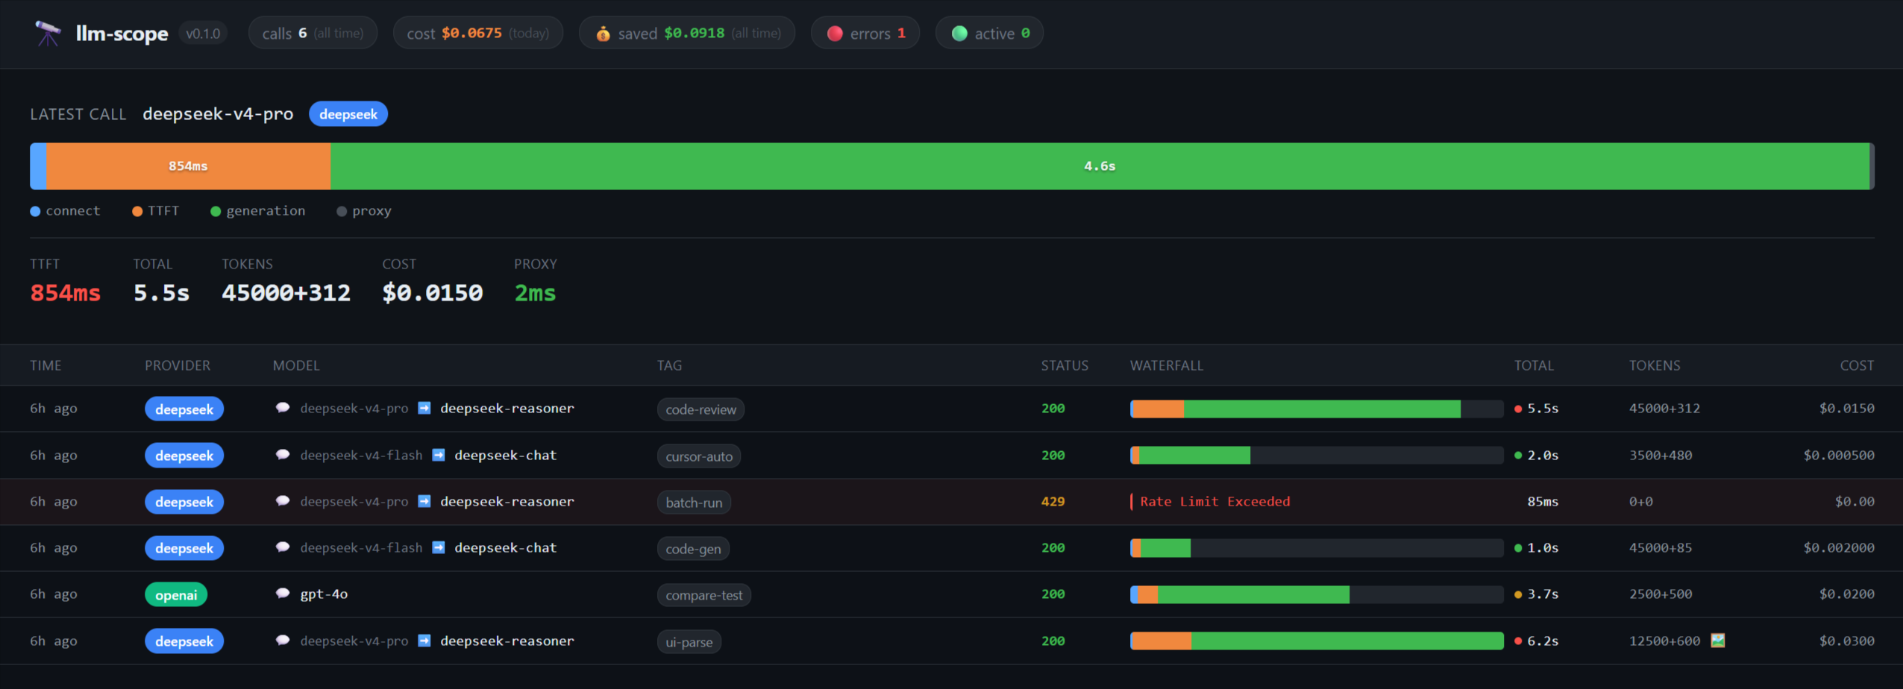Click the TTFT legend item

[156, 211]
